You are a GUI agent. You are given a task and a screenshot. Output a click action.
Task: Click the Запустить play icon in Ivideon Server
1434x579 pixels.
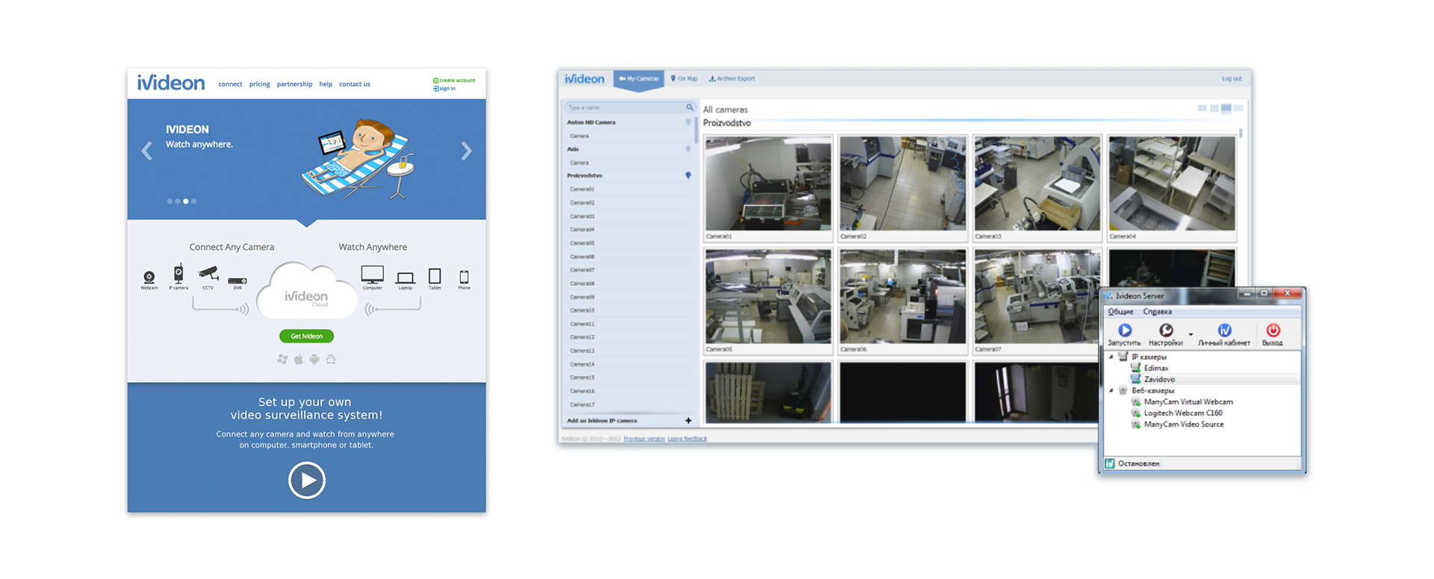point(1124,331)
